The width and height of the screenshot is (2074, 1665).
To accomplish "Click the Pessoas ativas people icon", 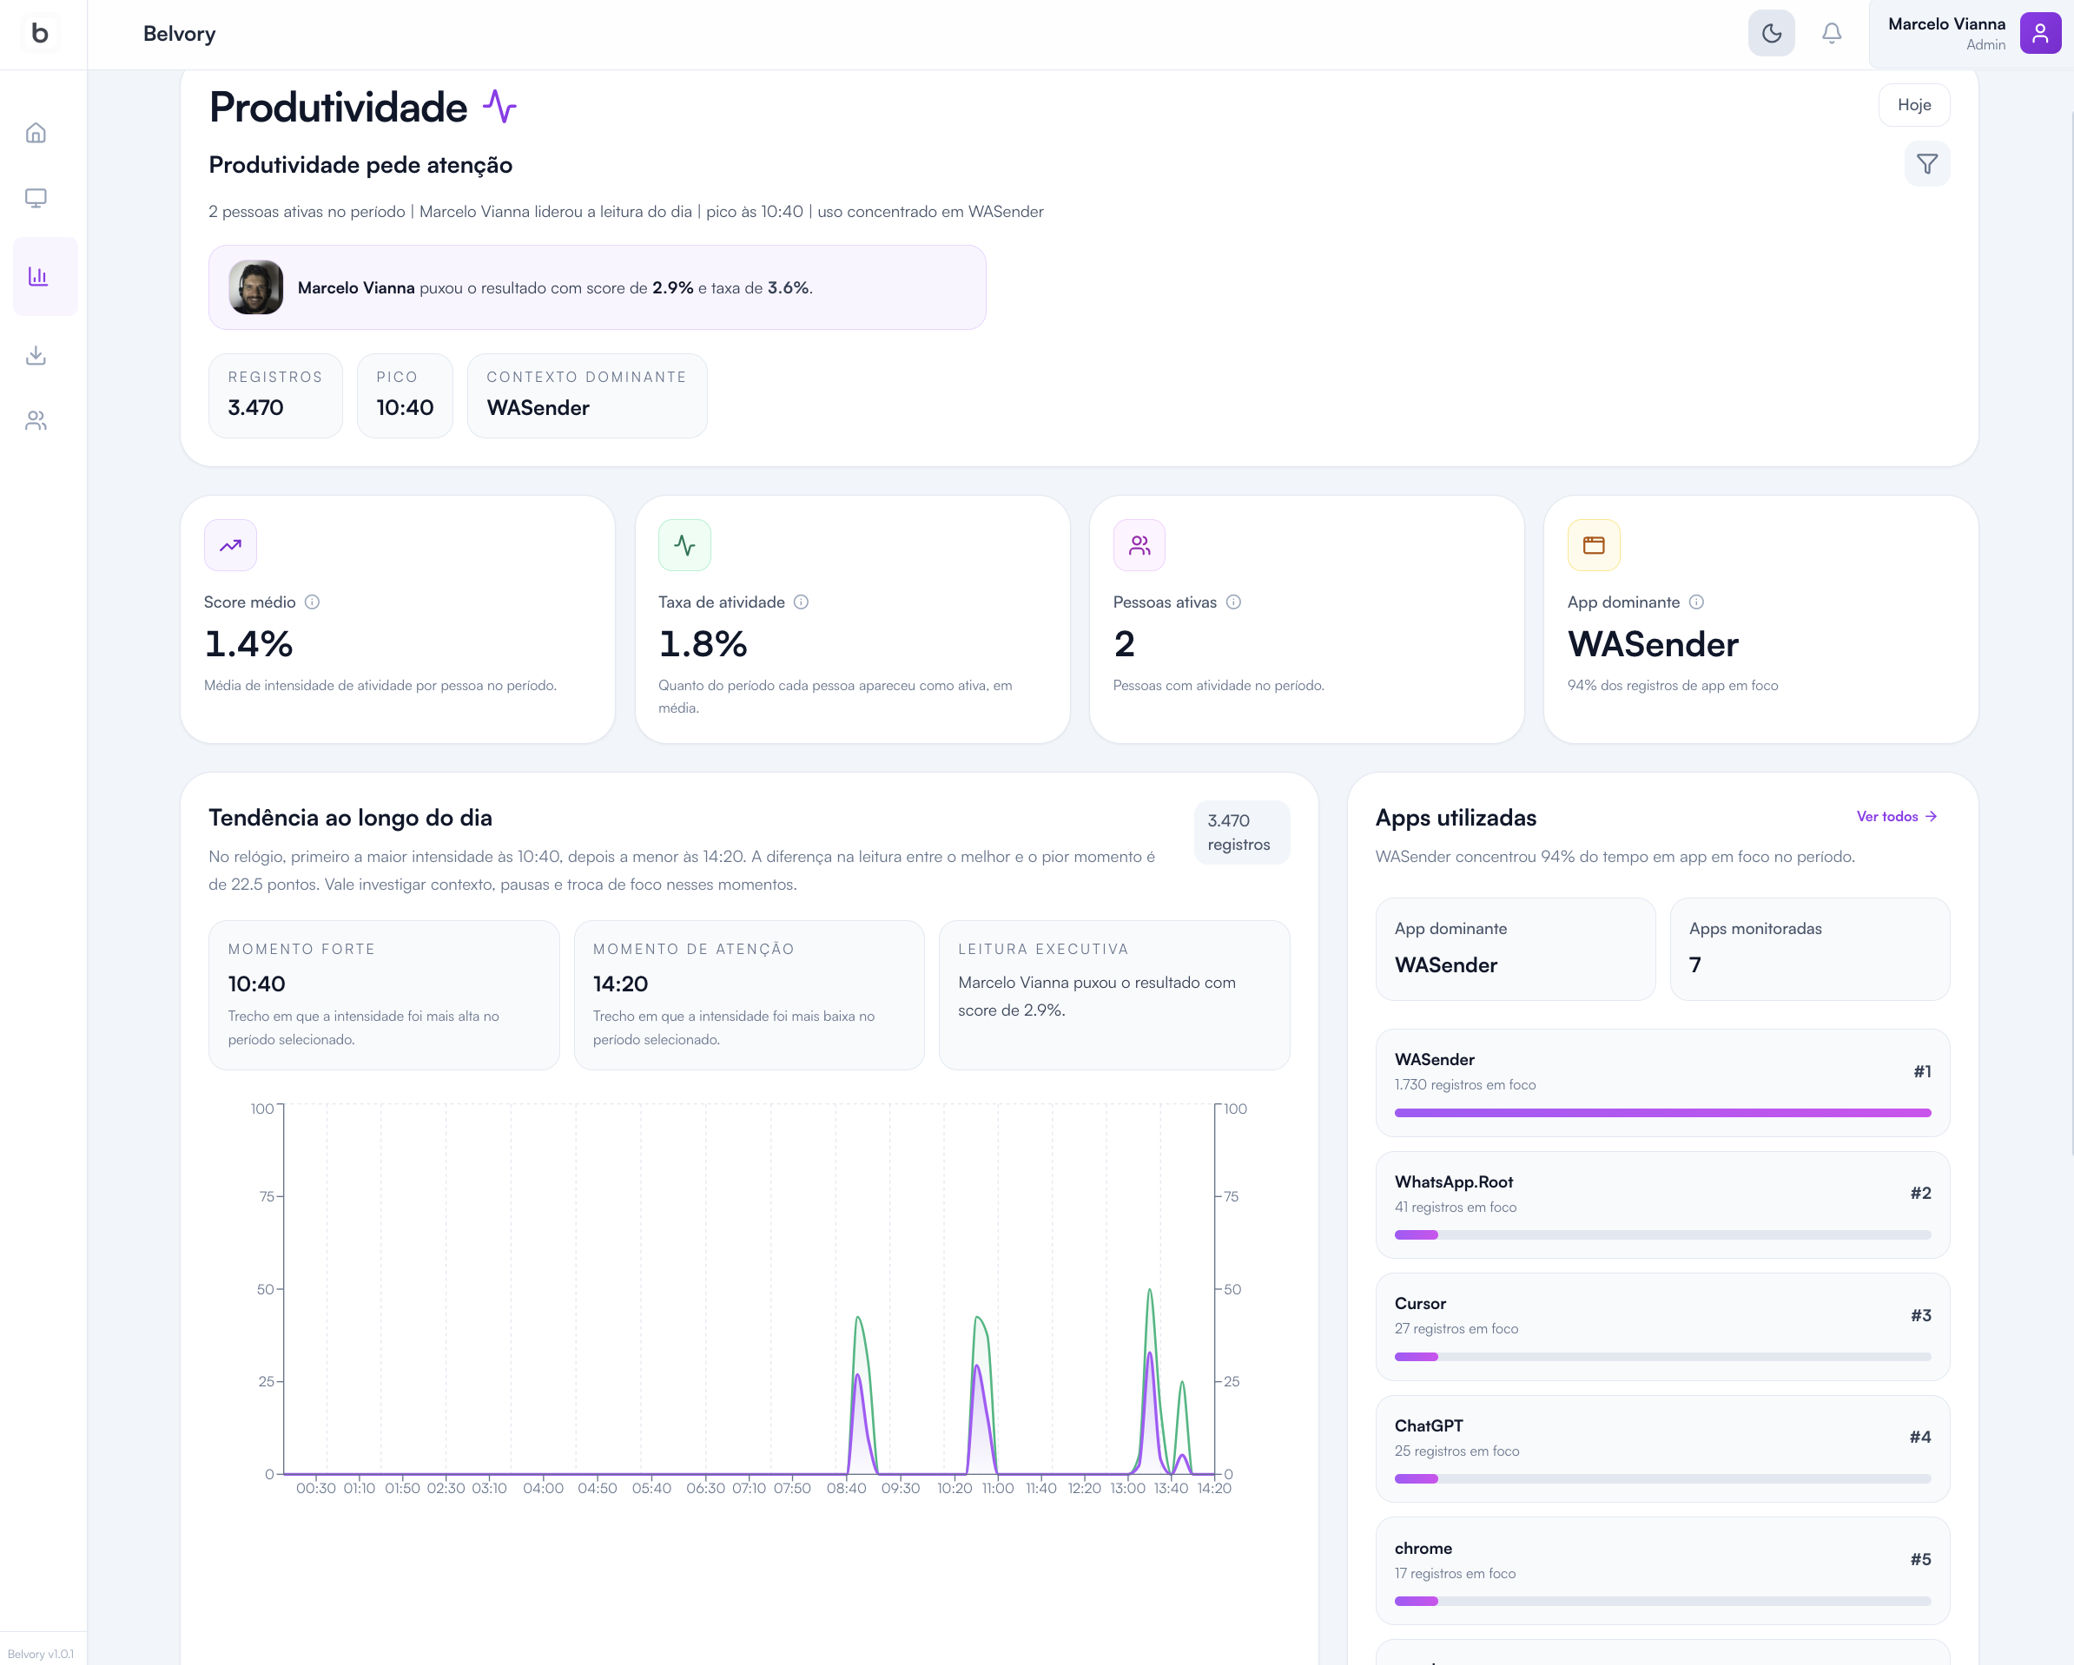I will [x=1139, y=545].
